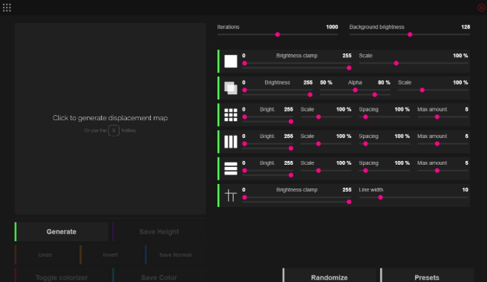
Task: Click the Invert button
Action: pyautogui.click(x=111, y=255)
